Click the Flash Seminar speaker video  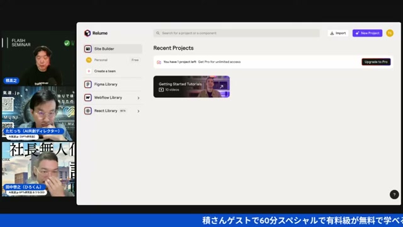[38, 59]
